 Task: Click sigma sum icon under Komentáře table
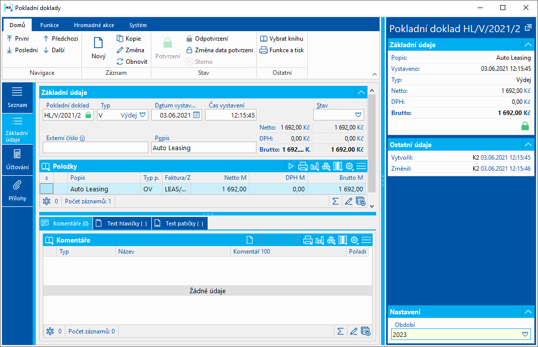tap(340, 331)
